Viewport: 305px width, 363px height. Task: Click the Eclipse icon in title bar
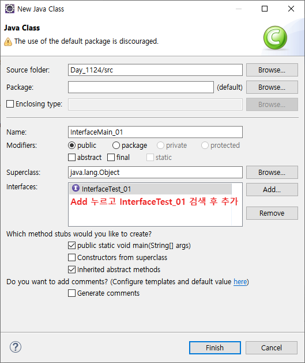pyautogui.click(x=10, y=9)
